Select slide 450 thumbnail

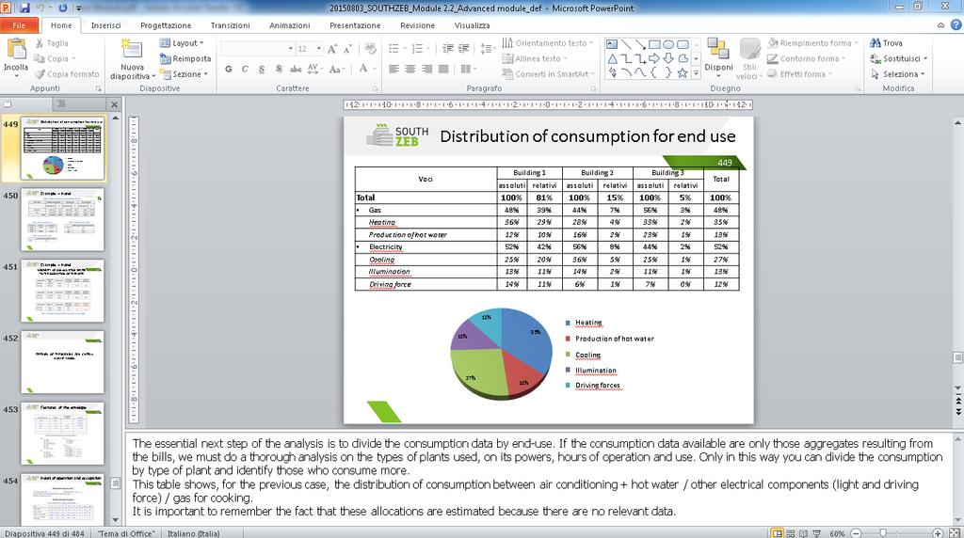[62, 219]
